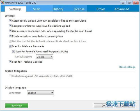
Task: Maximize the HitmanPro window
Action: point(129,3)
